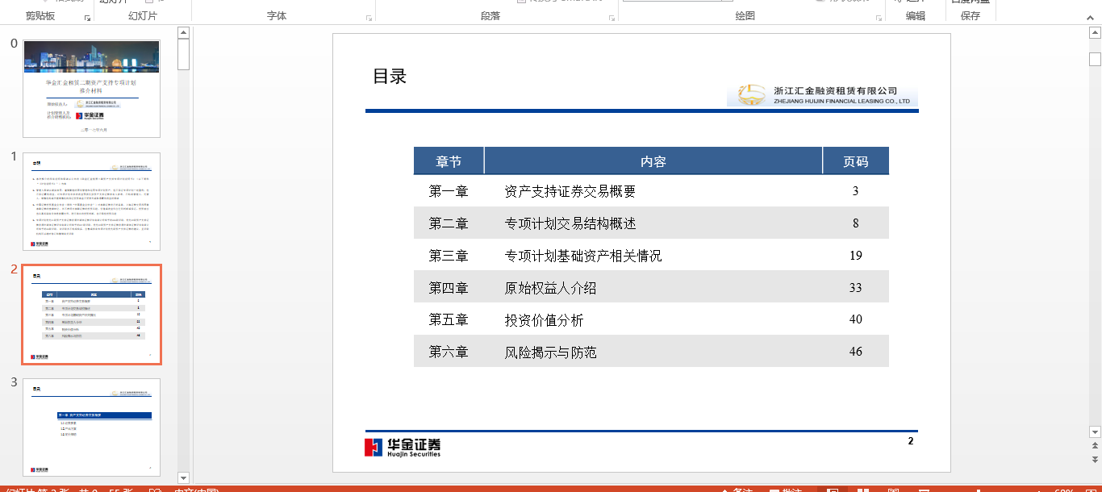1102x492 pixels.
Task: Go to previous slide using double-arrow button
Action: click(1095, 444)
